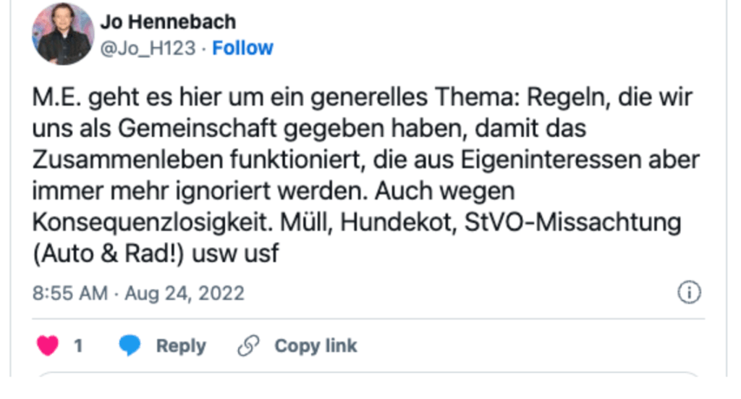The height and width of the screenshot is (399, 741).
Task: Click the display name Jo Hennebach
Action: pos(168,22)
